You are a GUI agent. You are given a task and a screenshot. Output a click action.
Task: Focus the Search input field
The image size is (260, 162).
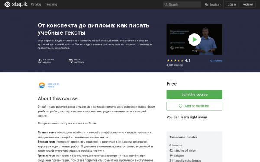tap(182, 4)
